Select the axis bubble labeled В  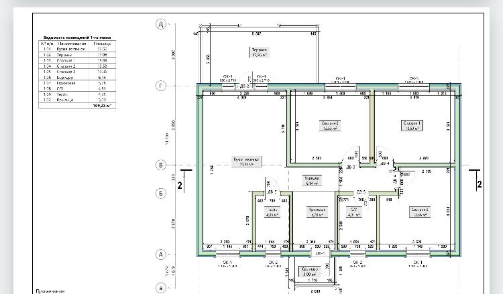(161, 165)
